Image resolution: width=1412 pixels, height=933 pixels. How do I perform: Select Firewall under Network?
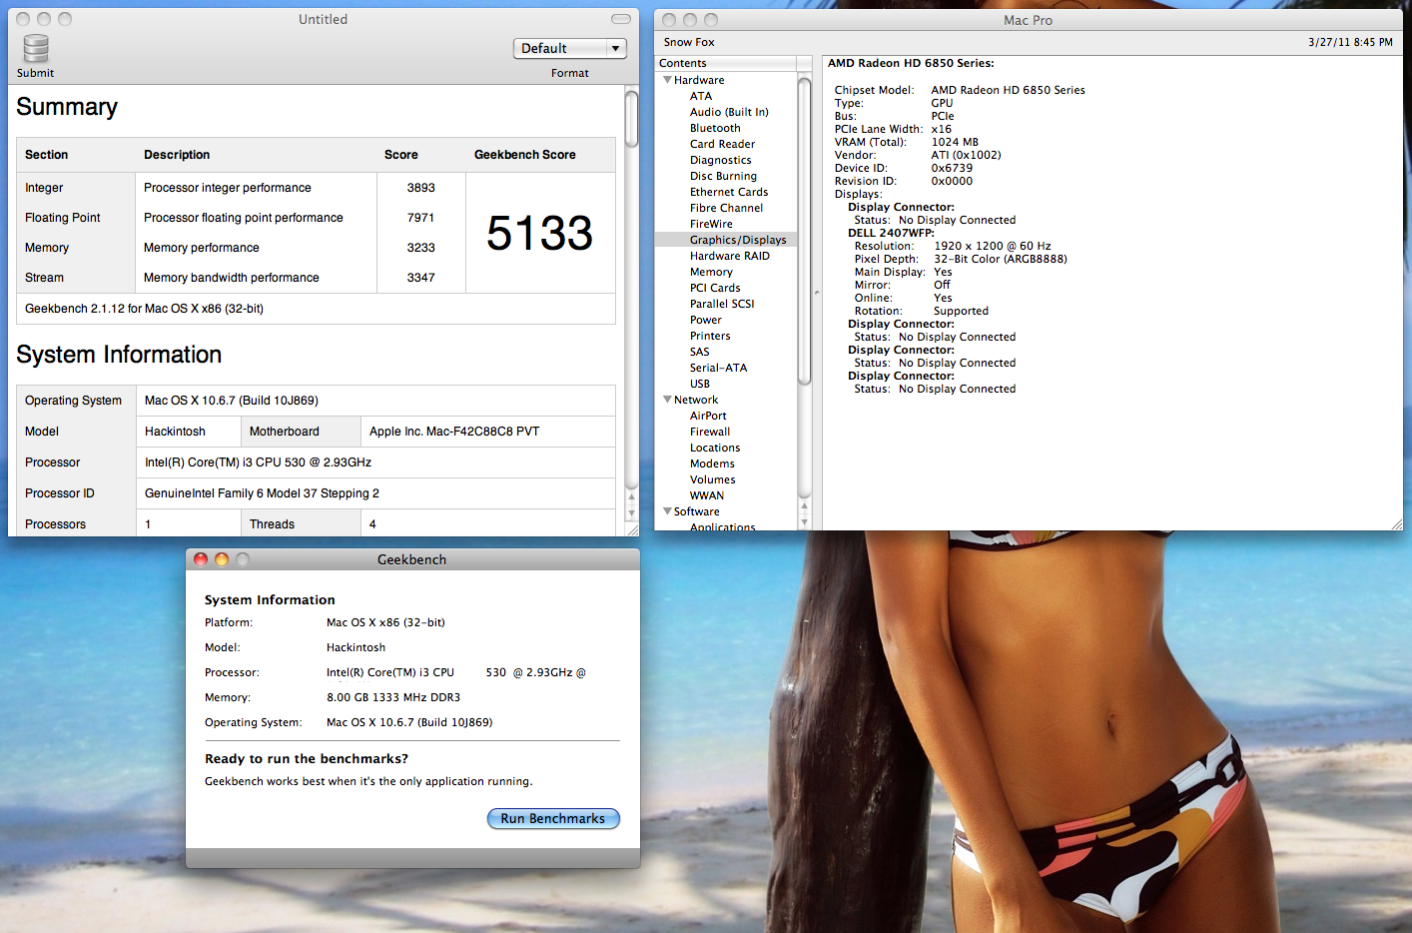click(710, 432)
